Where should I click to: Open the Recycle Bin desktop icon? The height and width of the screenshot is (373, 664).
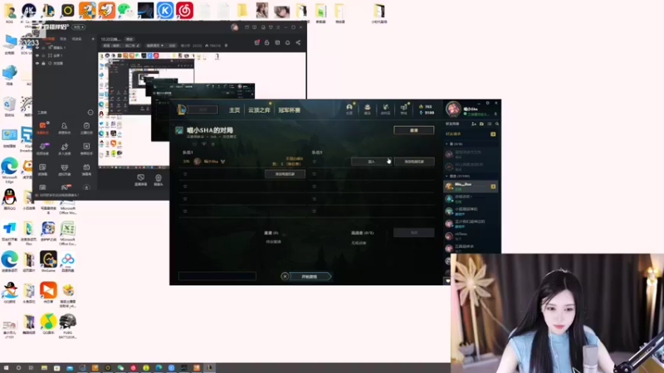9,106
